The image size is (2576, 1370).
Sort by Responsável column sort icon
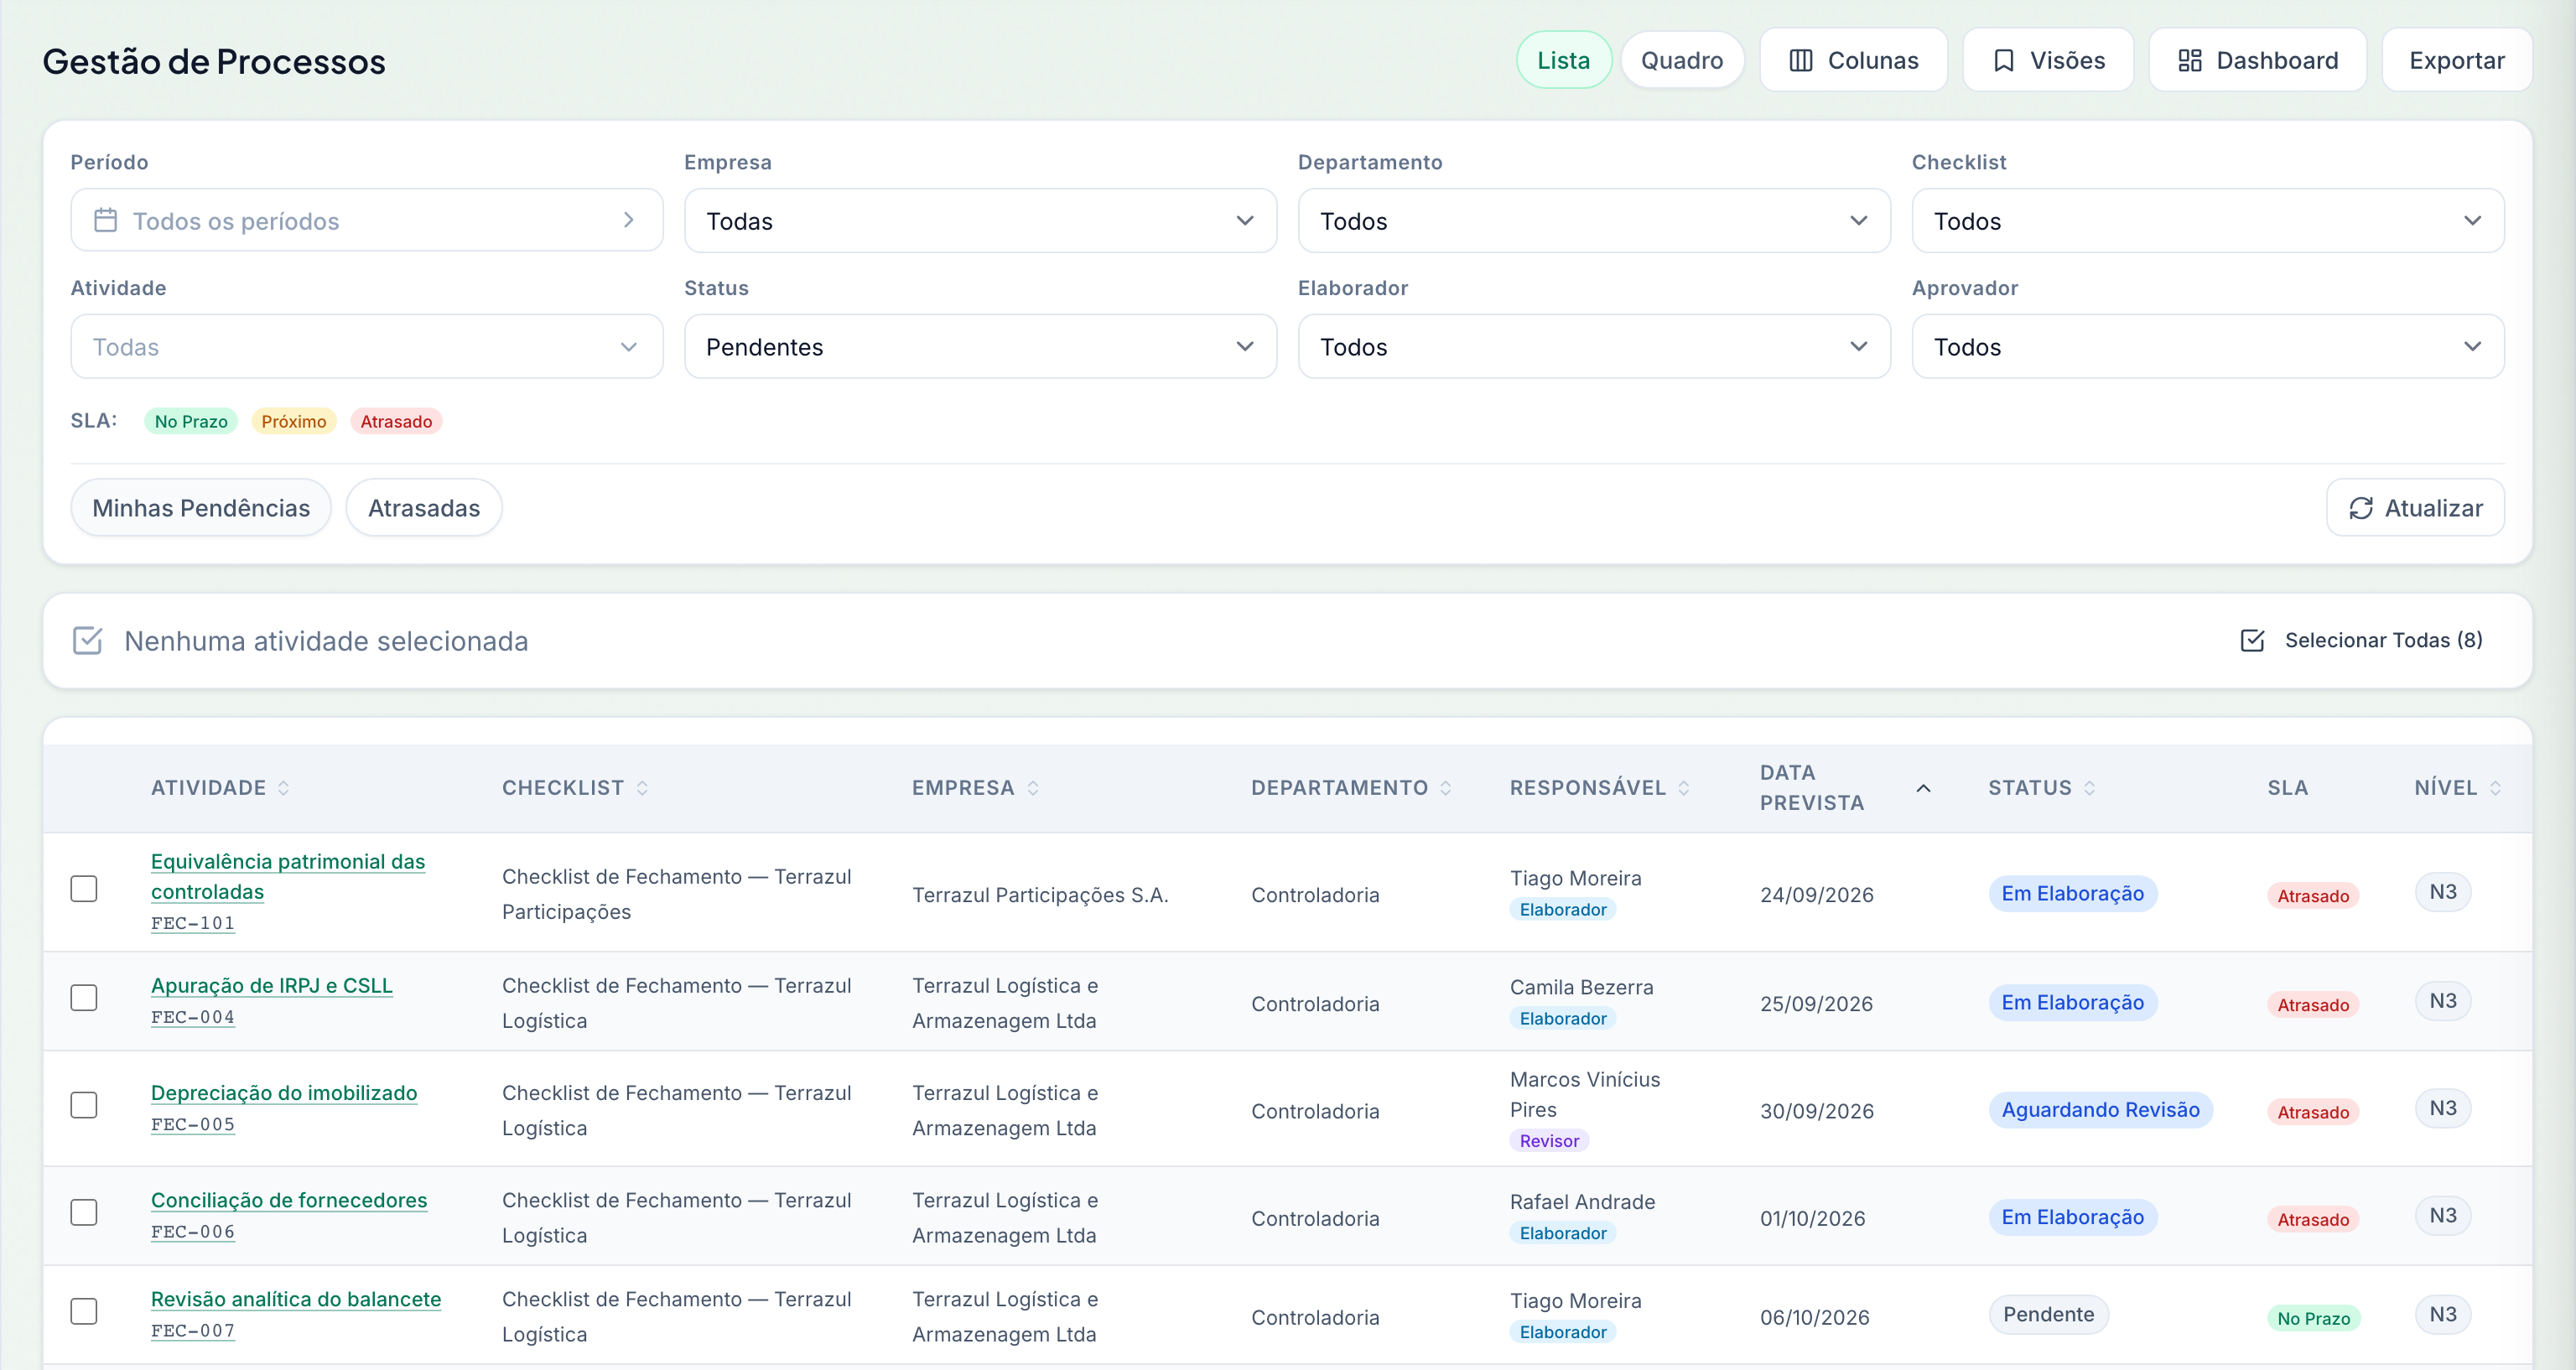(x=1684, y=788)
